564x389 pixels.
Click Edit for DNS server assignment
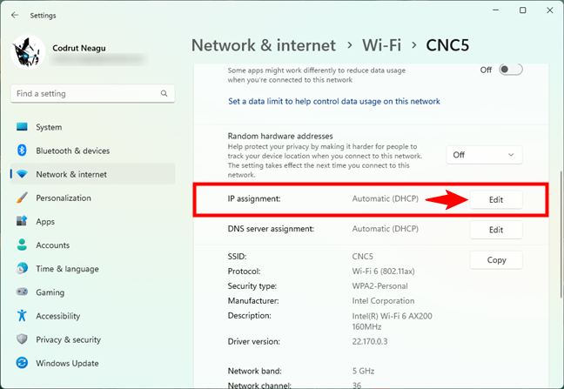pos(496,230)
